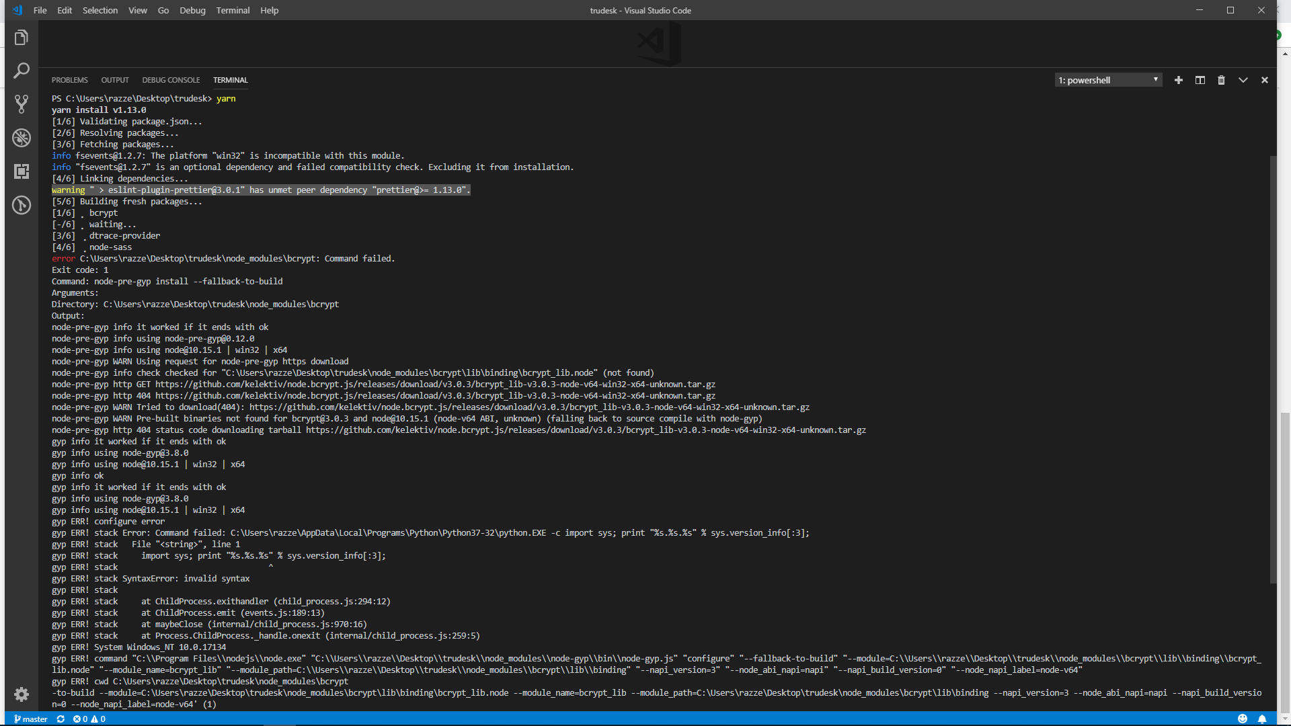Open the Terminal menu
Screen dimensions: 1291x726
click(233, 10)
